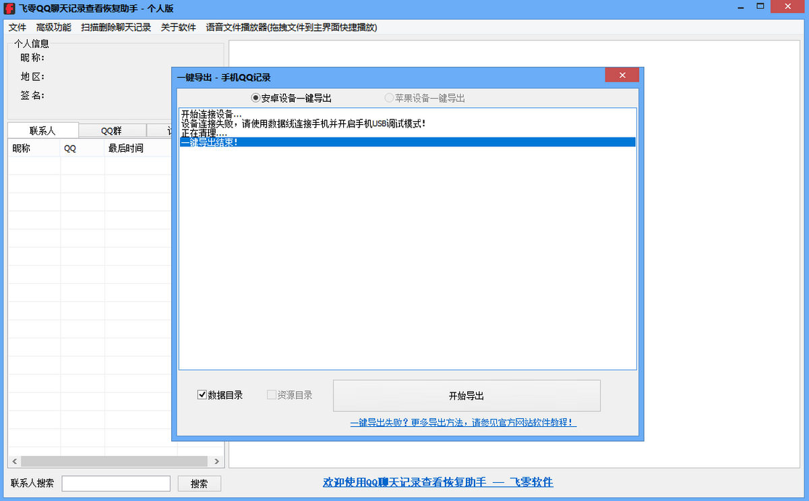
Task: Focus the 联系人搜索 input field
Action: [x=116, y=483]
